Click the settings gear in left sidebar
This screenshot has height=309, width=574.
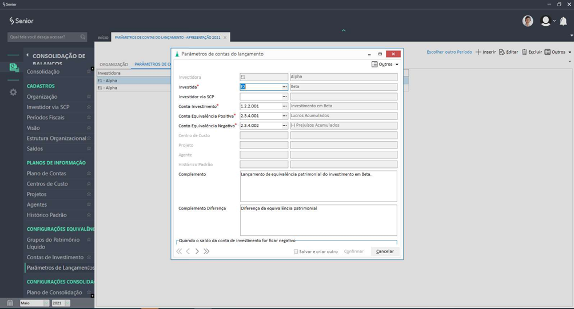13,92
